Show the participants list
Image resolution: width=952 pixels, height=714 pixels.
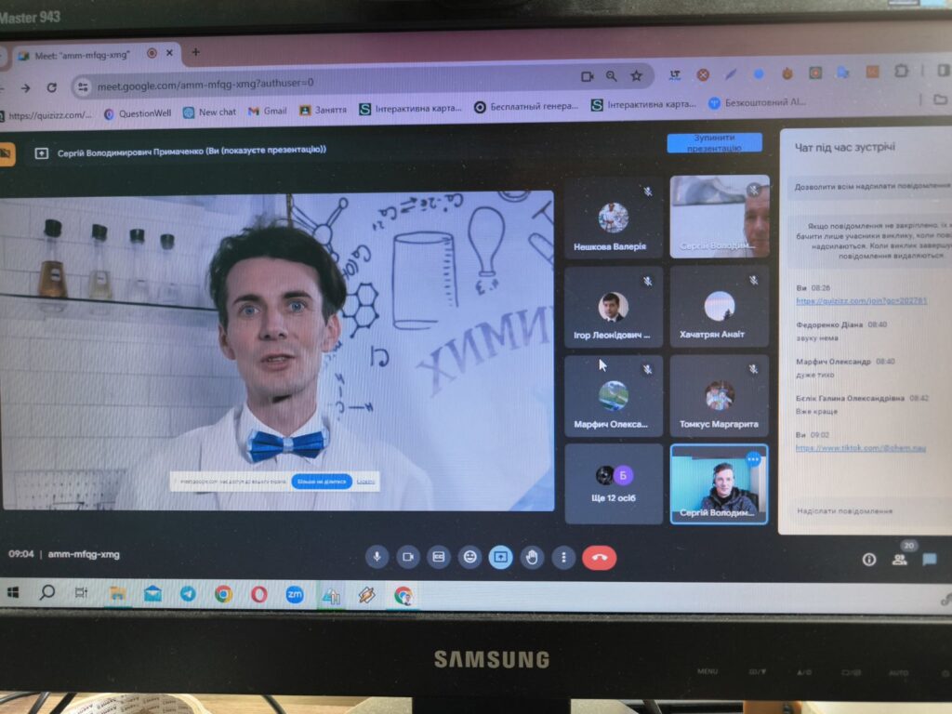click(899, 560)
